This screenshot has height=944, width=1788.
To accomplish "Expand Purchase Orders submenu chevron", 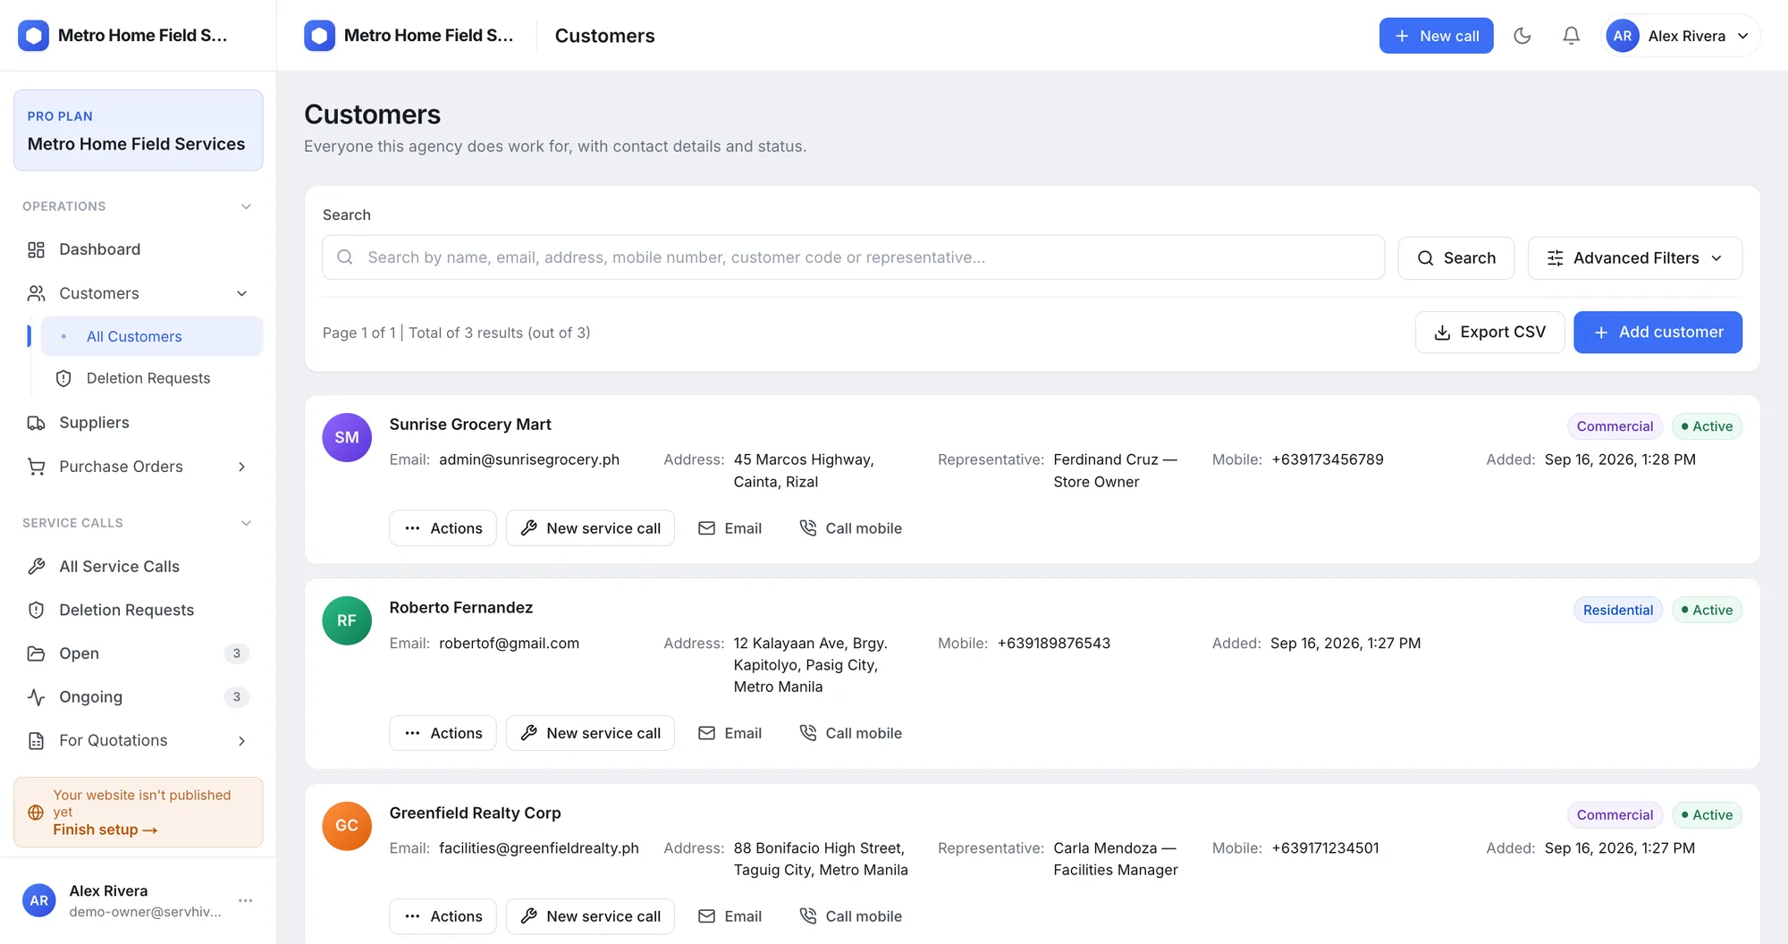I will click(241, 467).
